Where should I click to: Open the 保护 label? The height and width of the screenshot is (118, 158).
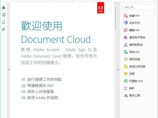[x=132, y=88]
